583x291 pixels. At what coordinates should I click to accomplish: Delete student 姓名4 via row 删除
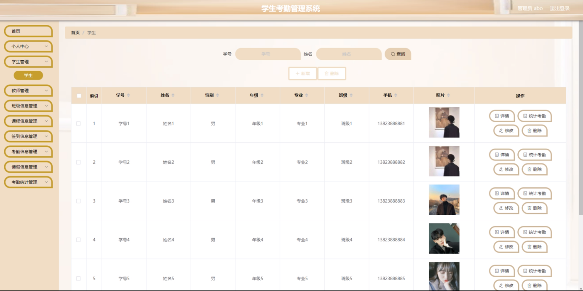pos(534,247)
